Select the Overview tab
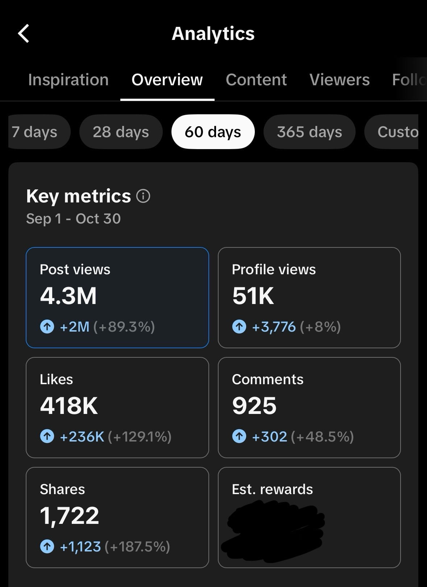This screenshot has width=427, height=587. tap(167, 80)
